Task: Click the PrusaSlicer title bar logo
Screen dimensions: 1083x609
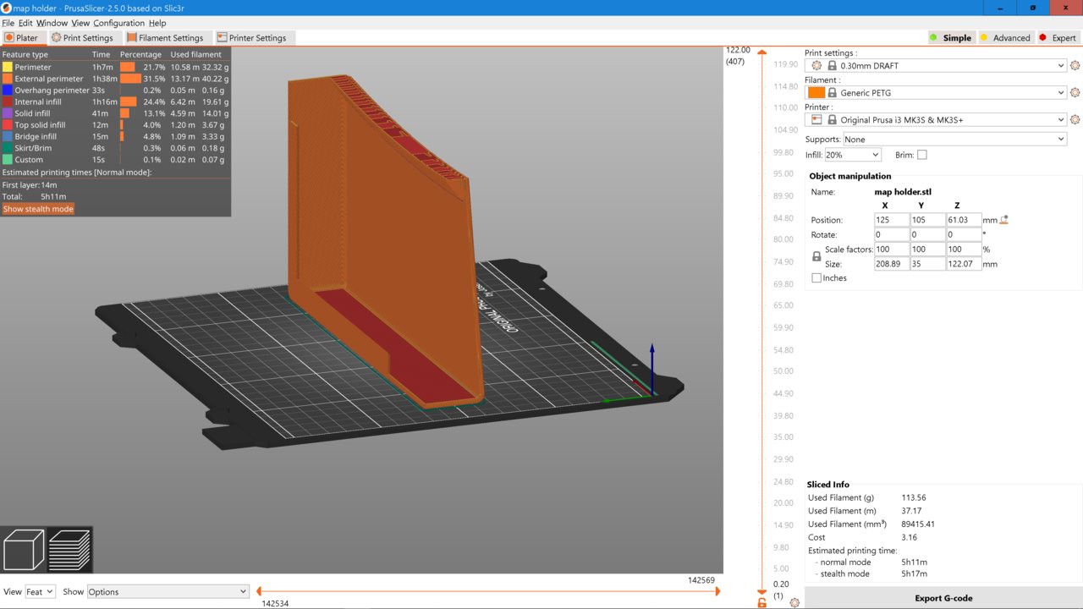Action: [x=7, y=8]
